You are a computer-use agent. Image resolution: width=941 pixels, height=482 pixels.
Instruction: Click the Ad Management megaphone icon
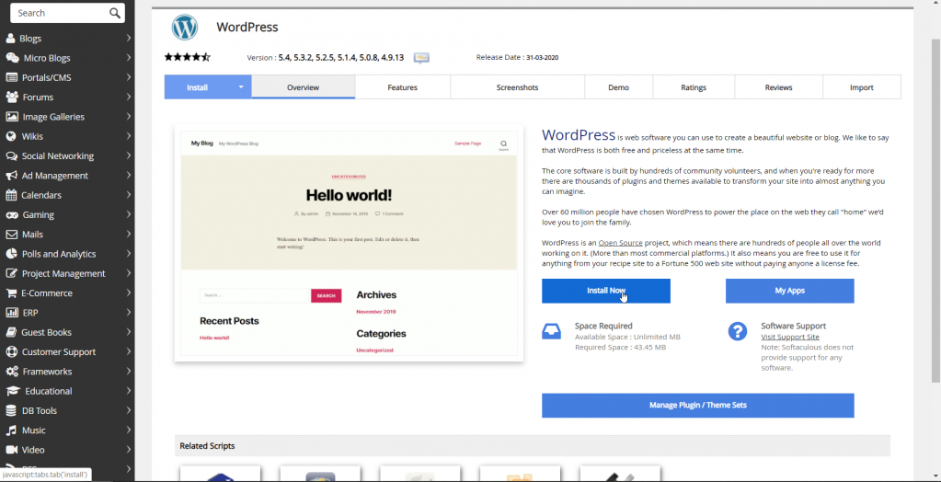[11, 176]
